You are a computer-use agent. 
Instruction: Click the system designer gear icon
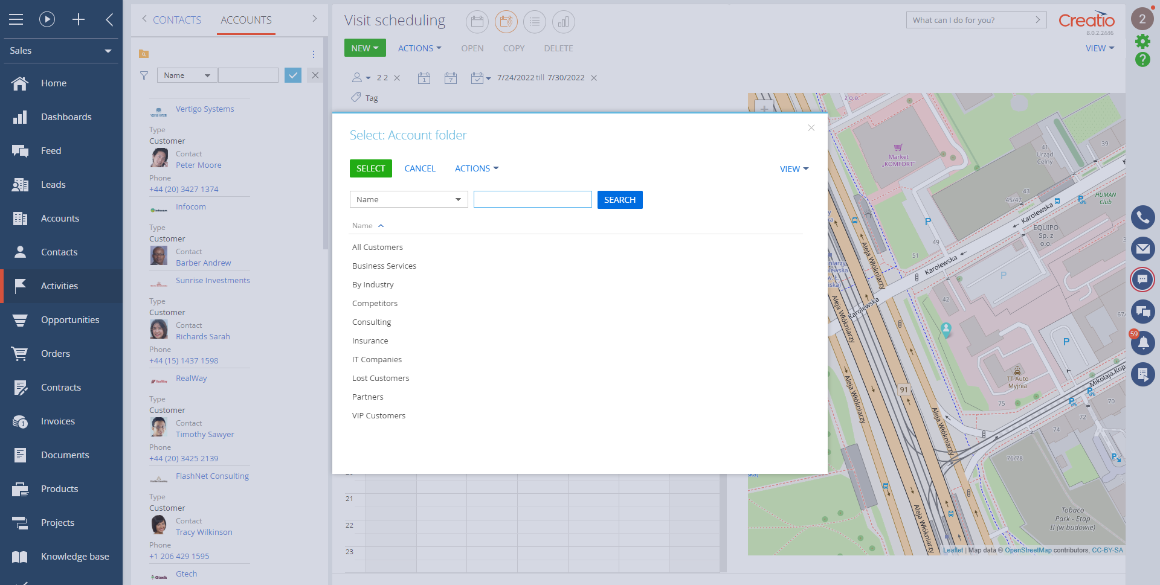(1142, 41)
